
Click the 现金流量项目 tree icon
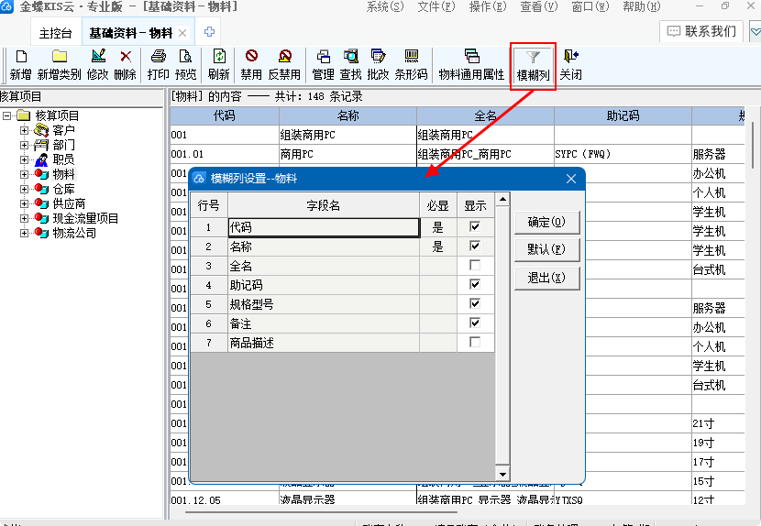pyautogui.click(x=41, y=218)
